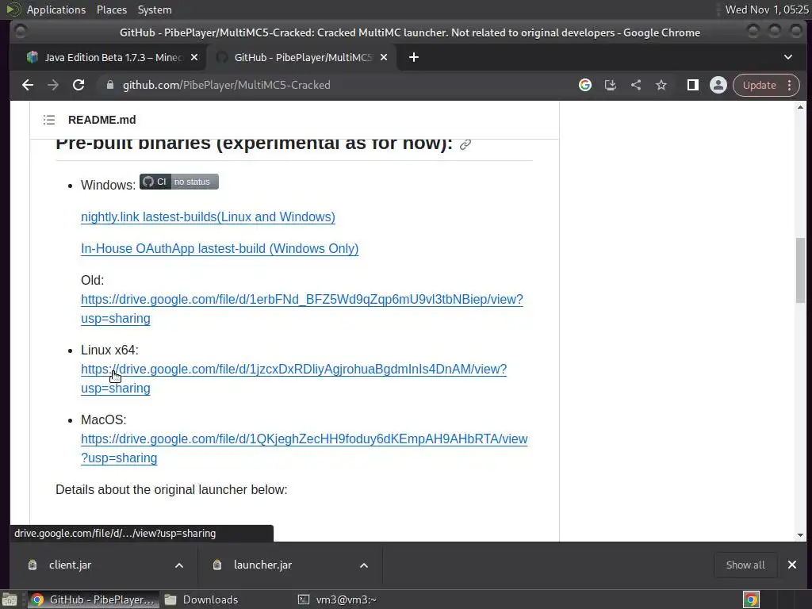Copy heading anchor link icon
This screenshot has height=609, width=812.
coord(465,144)
